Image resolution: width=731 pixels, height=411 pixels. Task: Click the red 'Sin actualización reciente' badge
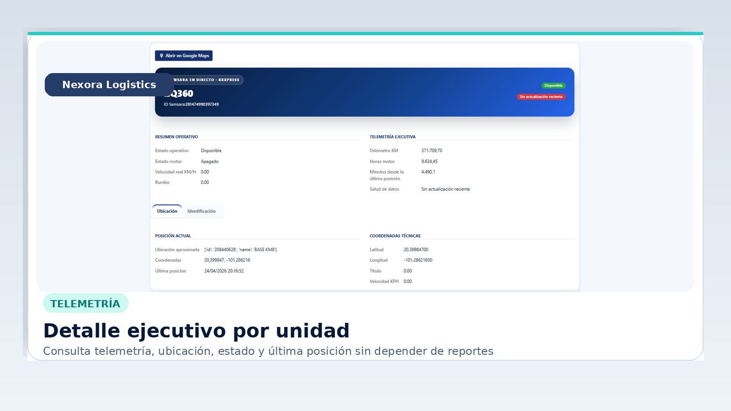click(x=541, y=97)
